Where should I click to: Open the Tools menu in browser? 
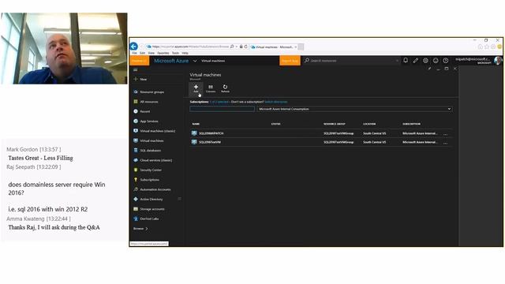[175, 53]
